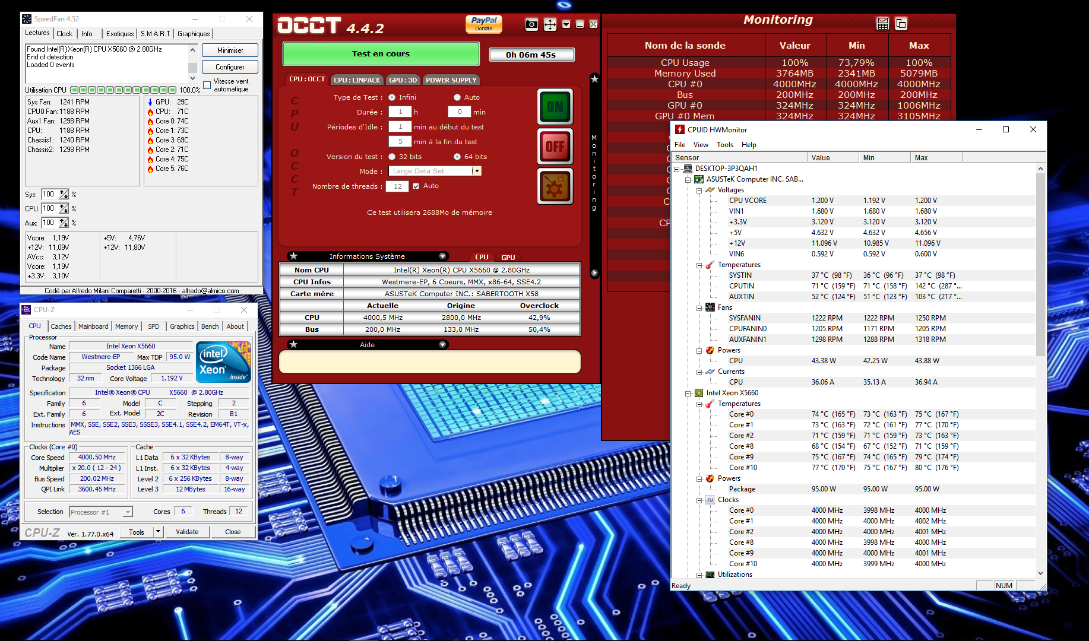
Task: Select the 64 bits radio button
Action: [x=457, y=157]
